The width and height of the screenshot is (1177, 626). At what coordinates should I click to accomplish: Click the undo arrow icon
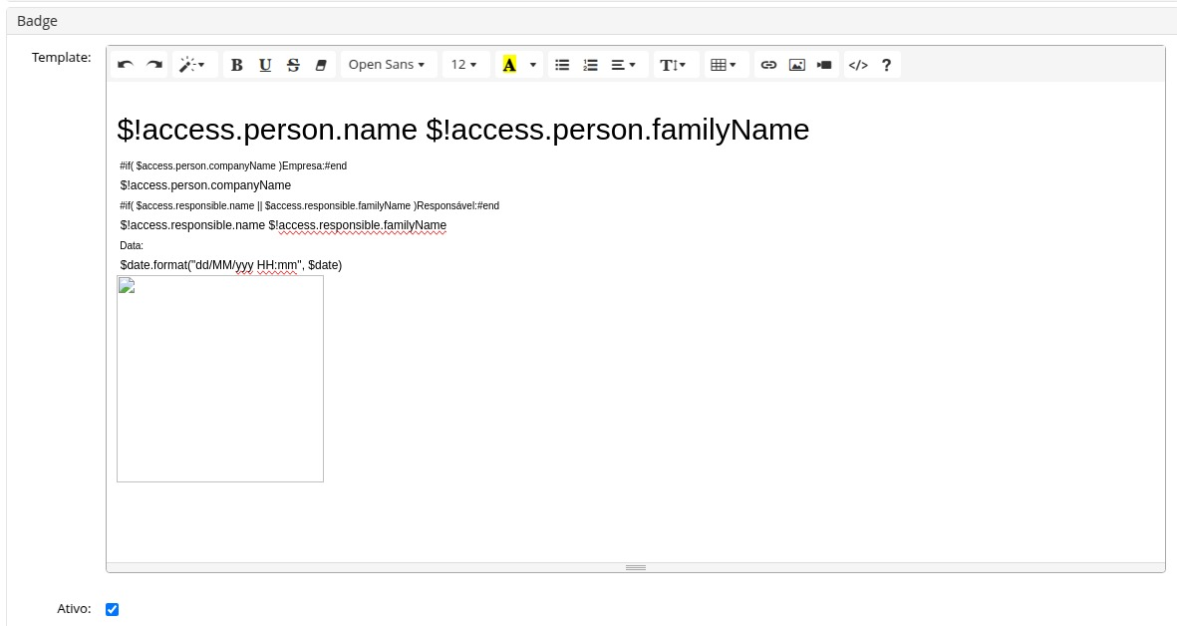coord(126,65)
